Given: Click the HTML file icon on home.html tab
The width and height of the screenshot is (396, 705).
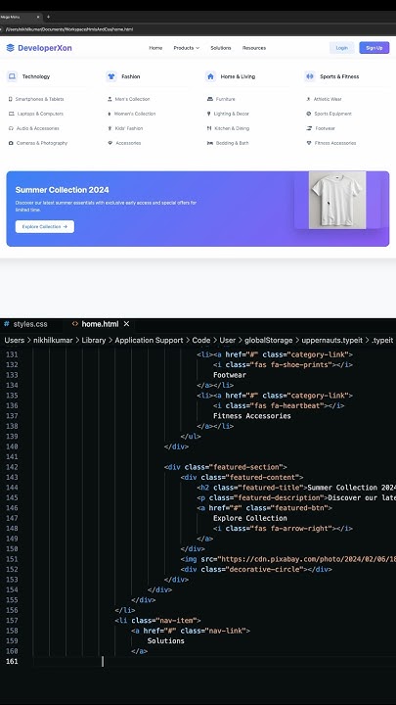Looking at the screenshot, I should [75, 324].
